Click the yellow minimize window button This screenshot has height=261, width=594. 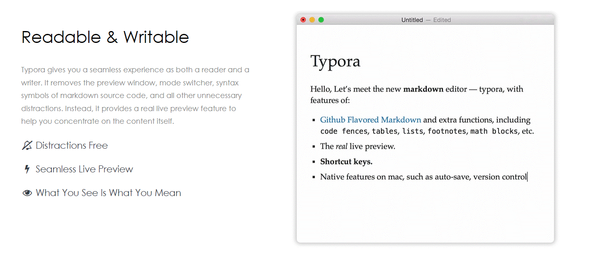[x=312, y=20]
